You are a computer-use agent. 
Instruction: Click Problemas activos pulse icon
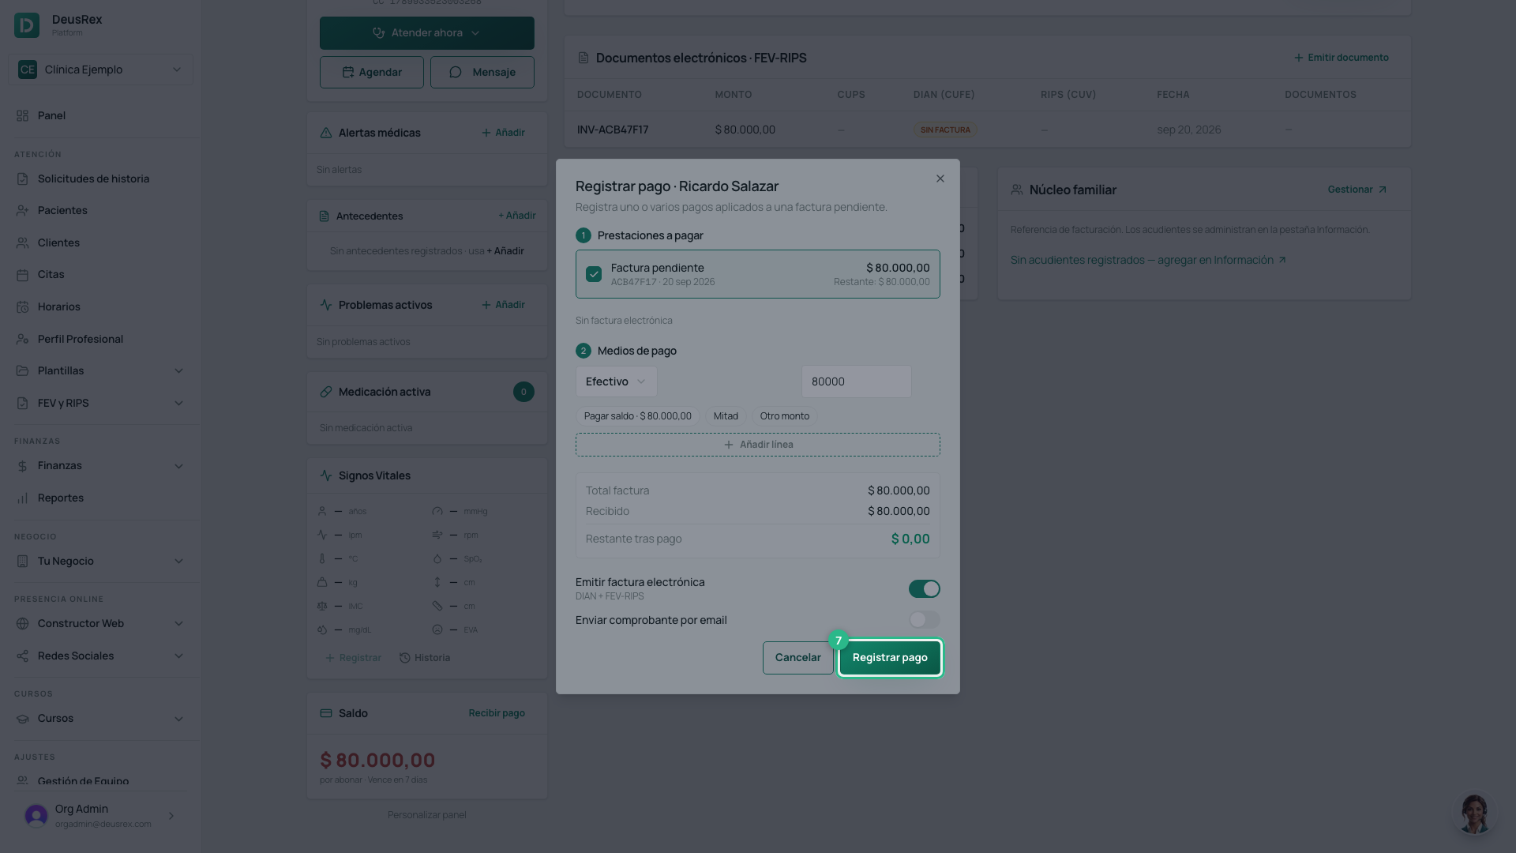click(326, 305)
